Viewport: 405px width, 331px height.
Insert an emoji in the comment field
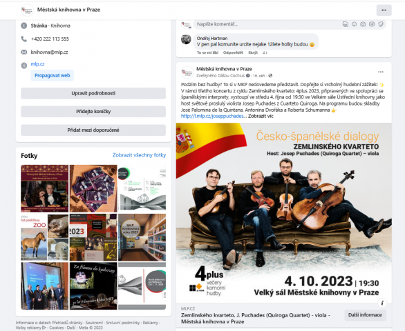(354, 24)
